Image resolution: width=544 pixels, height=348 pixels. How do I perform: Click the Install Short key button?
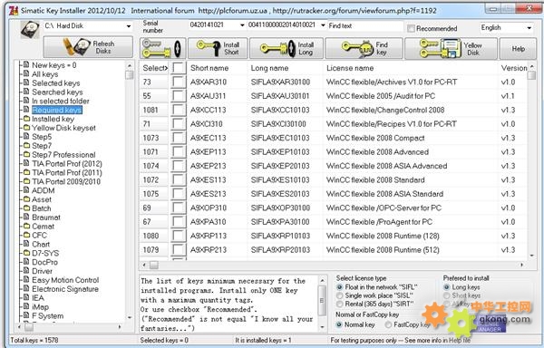coord(218,48)
